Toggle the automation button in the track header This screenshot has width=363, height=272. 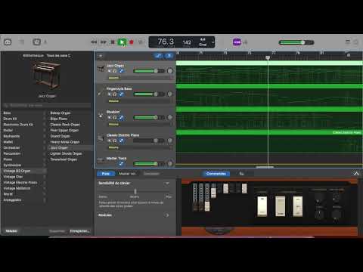(159, 56)
